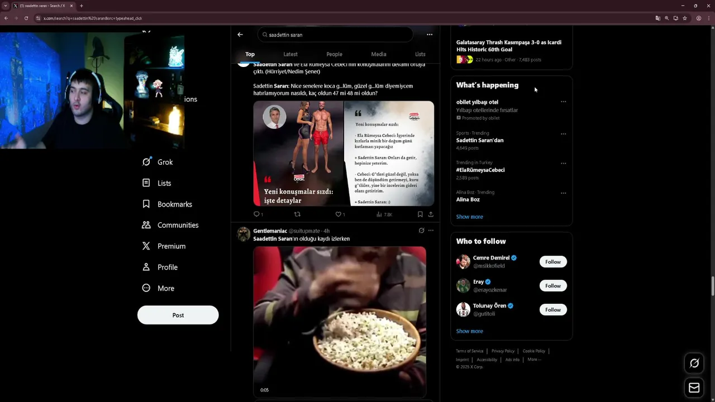Bookmark the Saadettin Saran news tweet
Viewport: 715px width, 402px height.
click(x=420, y=214)
